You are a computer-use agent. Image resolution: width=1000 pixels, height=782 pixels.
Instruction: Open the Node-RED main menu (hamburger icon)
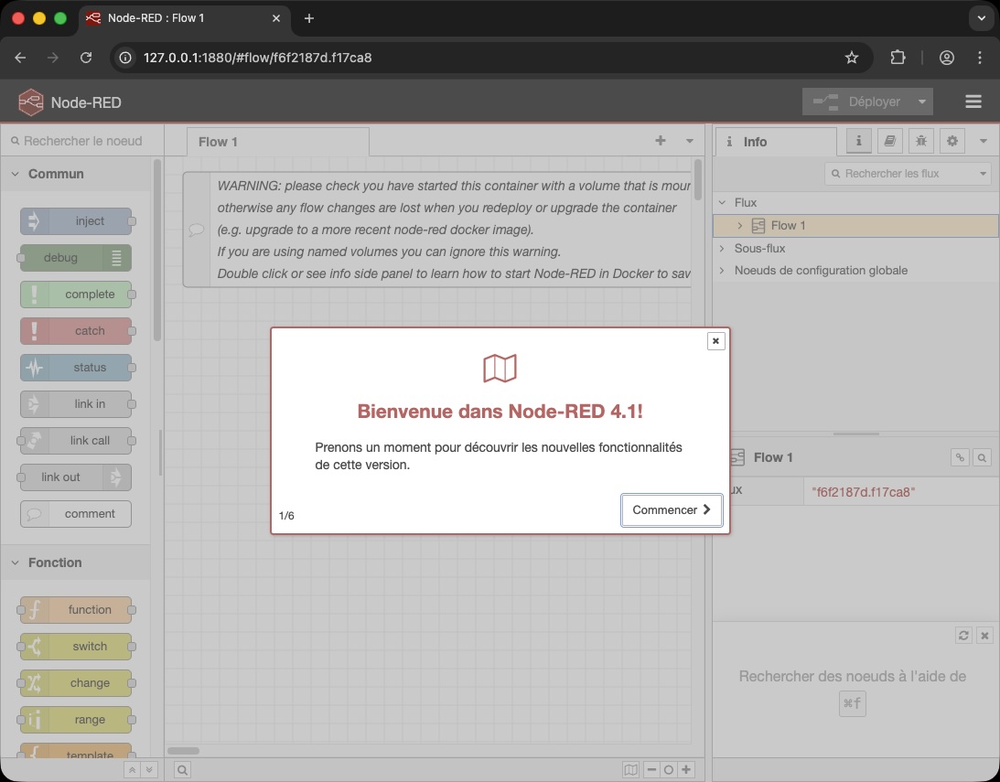click(973, 102)
